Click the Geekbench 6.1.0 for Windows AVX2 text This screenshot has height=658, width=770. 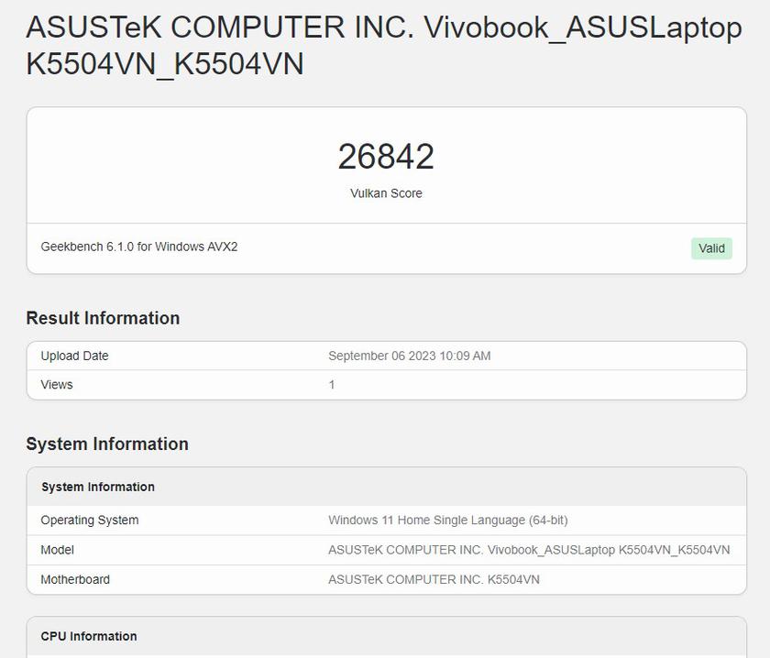[x=139, y=247]
